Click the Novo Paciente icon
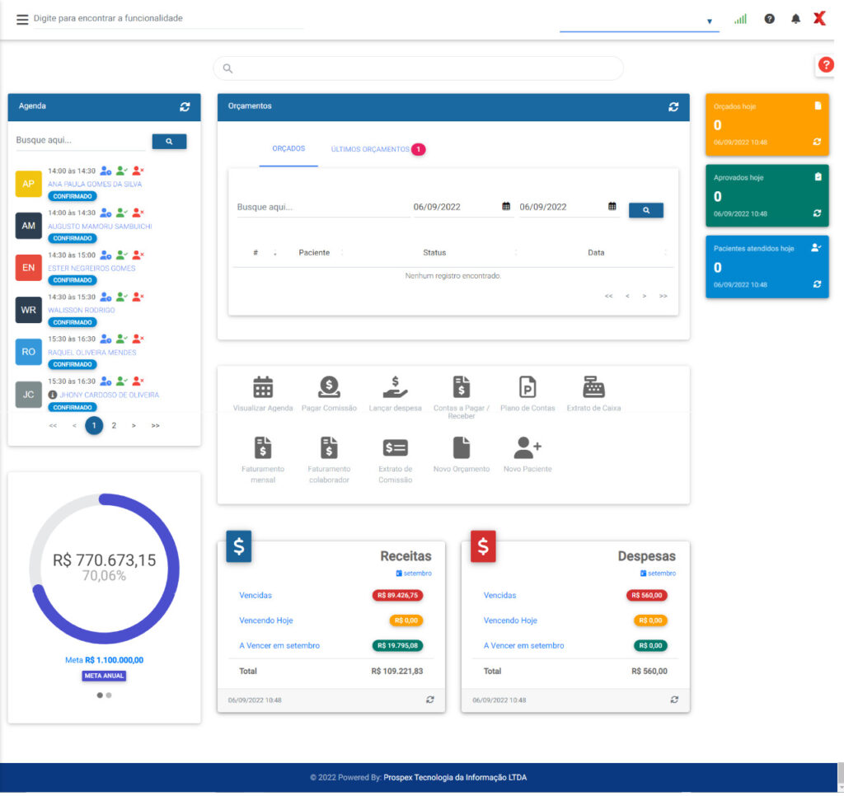 527,448
